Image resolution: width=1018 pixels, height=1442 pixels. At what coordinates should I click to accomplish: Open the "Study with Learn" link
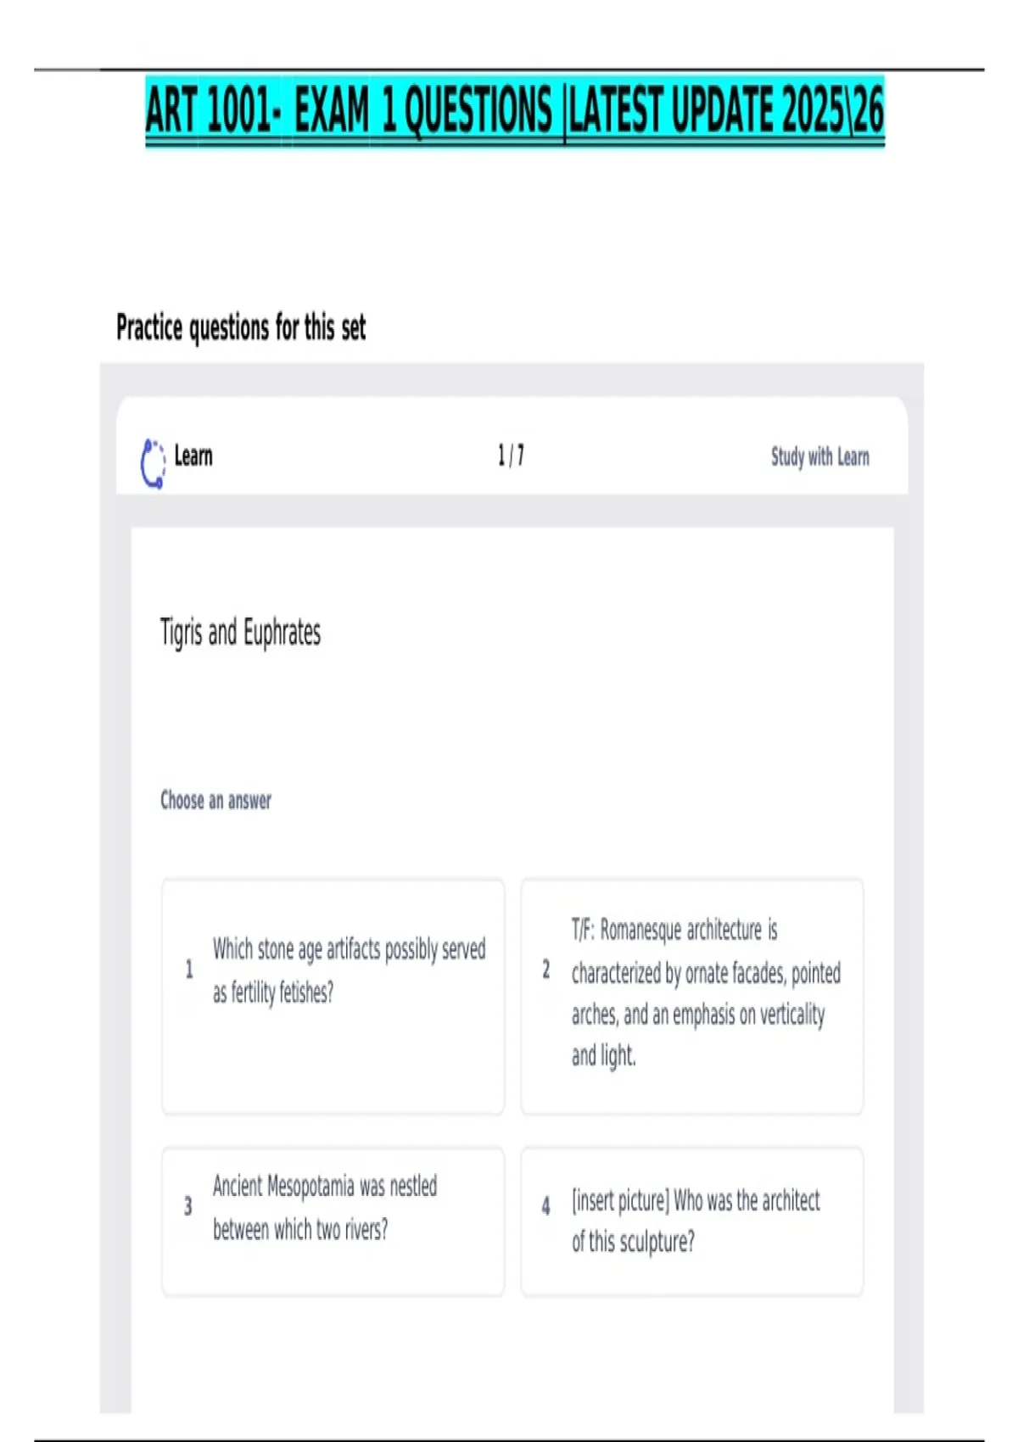819,457
